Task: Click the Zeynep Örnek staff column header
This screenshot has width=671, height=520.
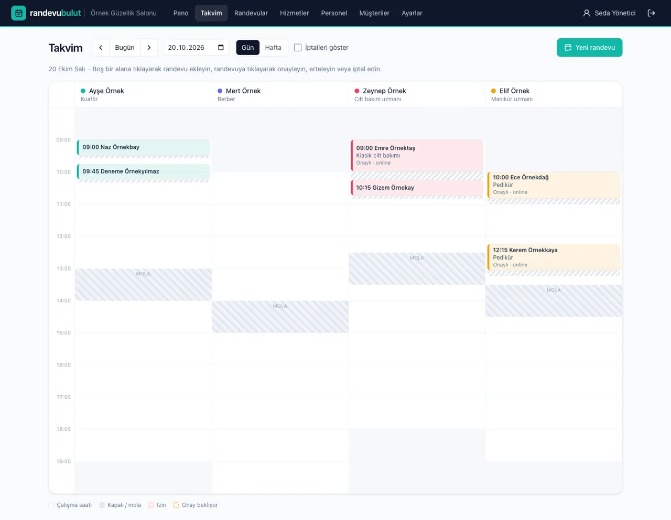Action: click(x=417, y=94)
